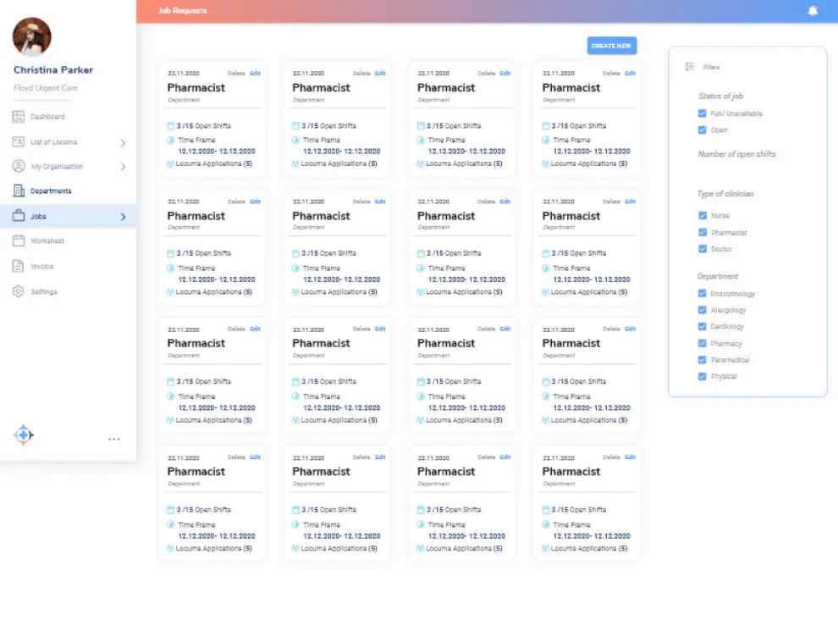Toggle the Physical department checkbox

(x=703, y=377)
